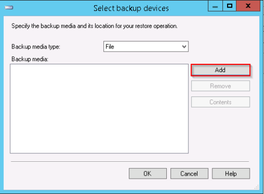
Task: Click the Backup media label above list
Action: pos(30,59)
